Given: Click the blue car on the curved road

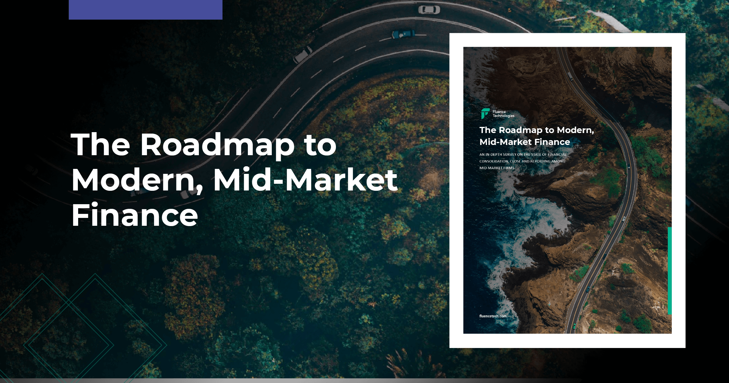Looking at the screenshot, I should pos(403,34).
